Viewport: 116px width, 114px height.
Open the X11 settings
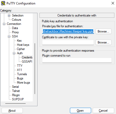click(19, 70)
